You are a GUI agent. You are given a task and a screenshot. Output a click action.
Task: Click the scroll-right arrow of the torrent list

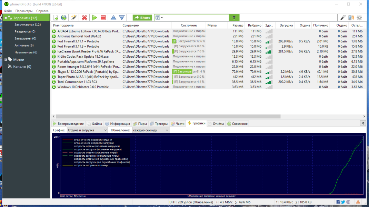364,116
